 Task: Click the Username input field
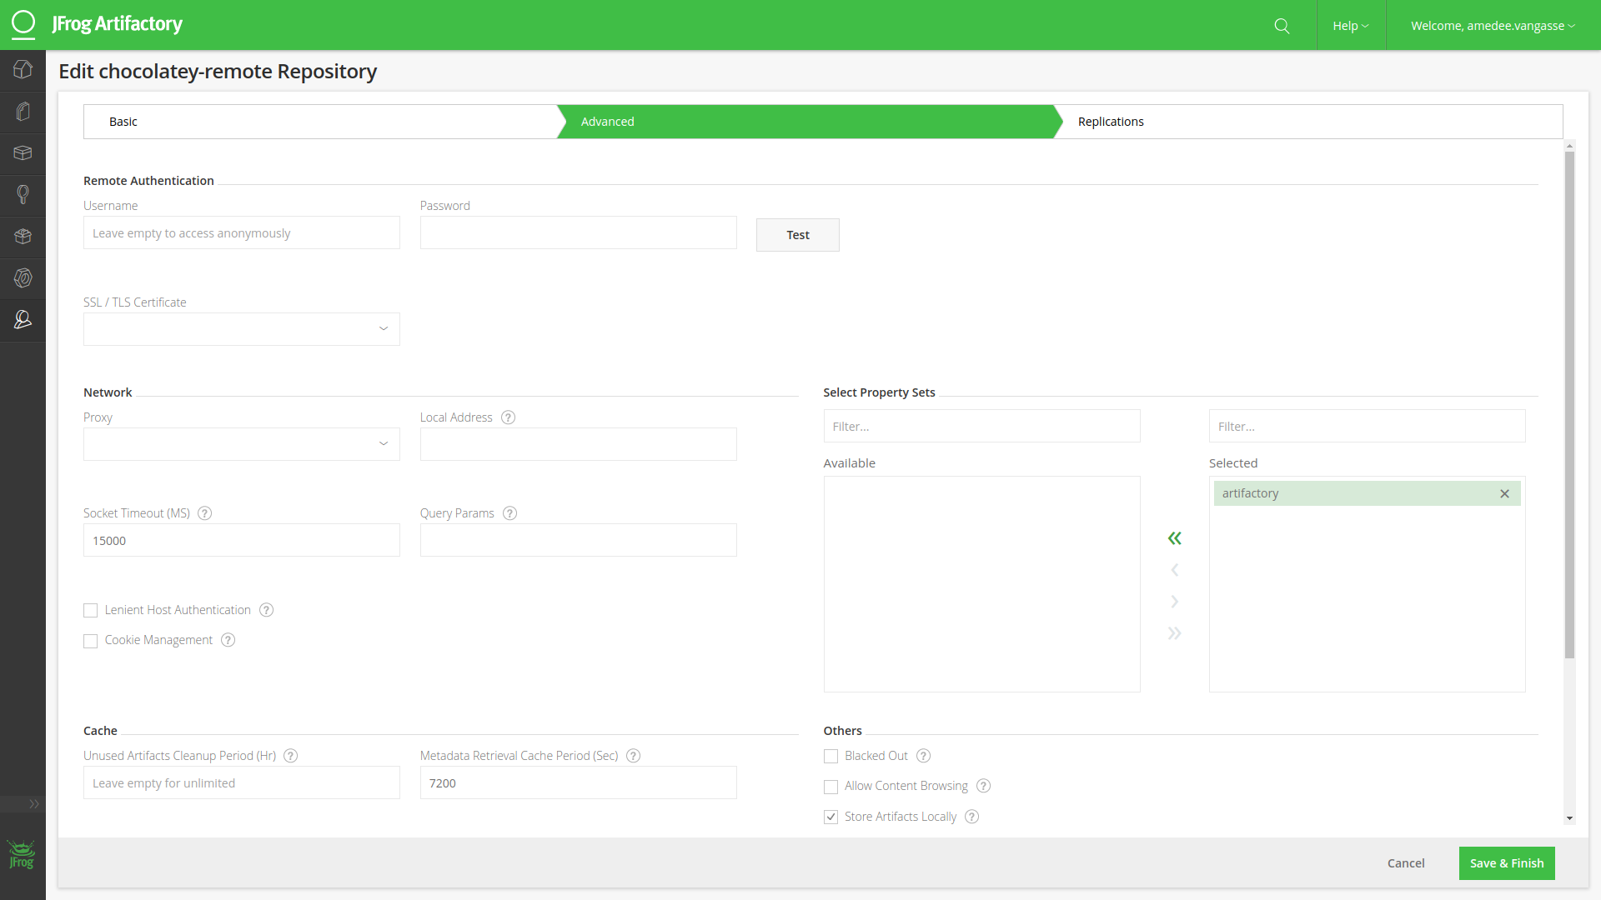[x=242, y=233]
